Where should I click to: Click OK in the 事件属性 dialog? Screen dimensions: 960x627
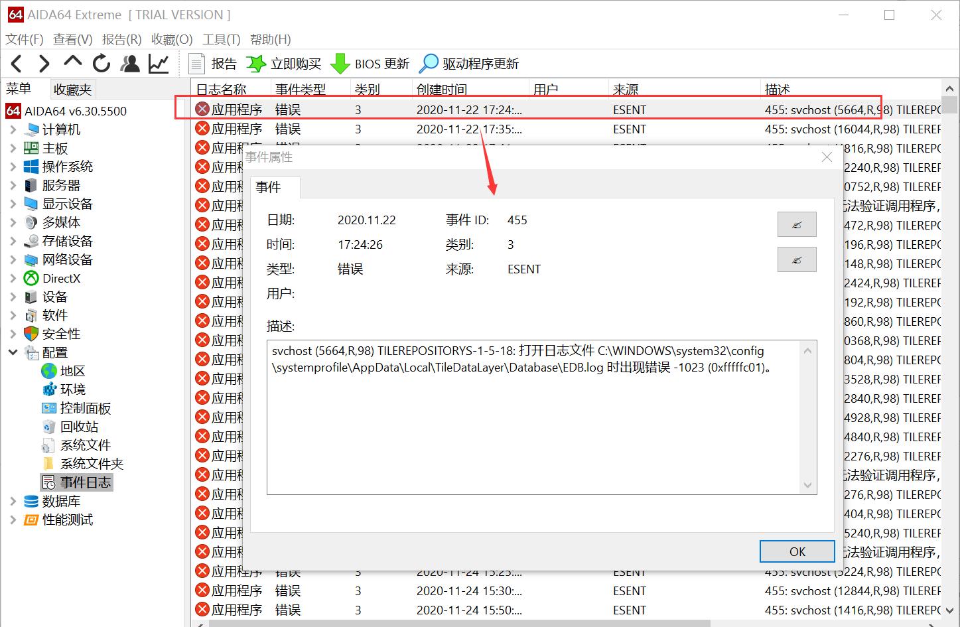[797, 551]
